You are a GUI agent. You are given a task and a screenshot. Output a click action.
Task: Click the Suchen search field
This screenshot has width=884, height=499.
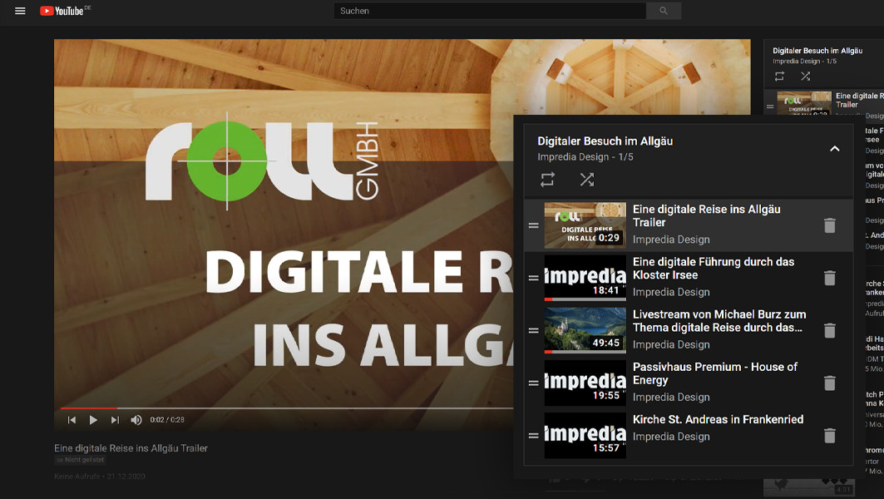pos(489,11)
